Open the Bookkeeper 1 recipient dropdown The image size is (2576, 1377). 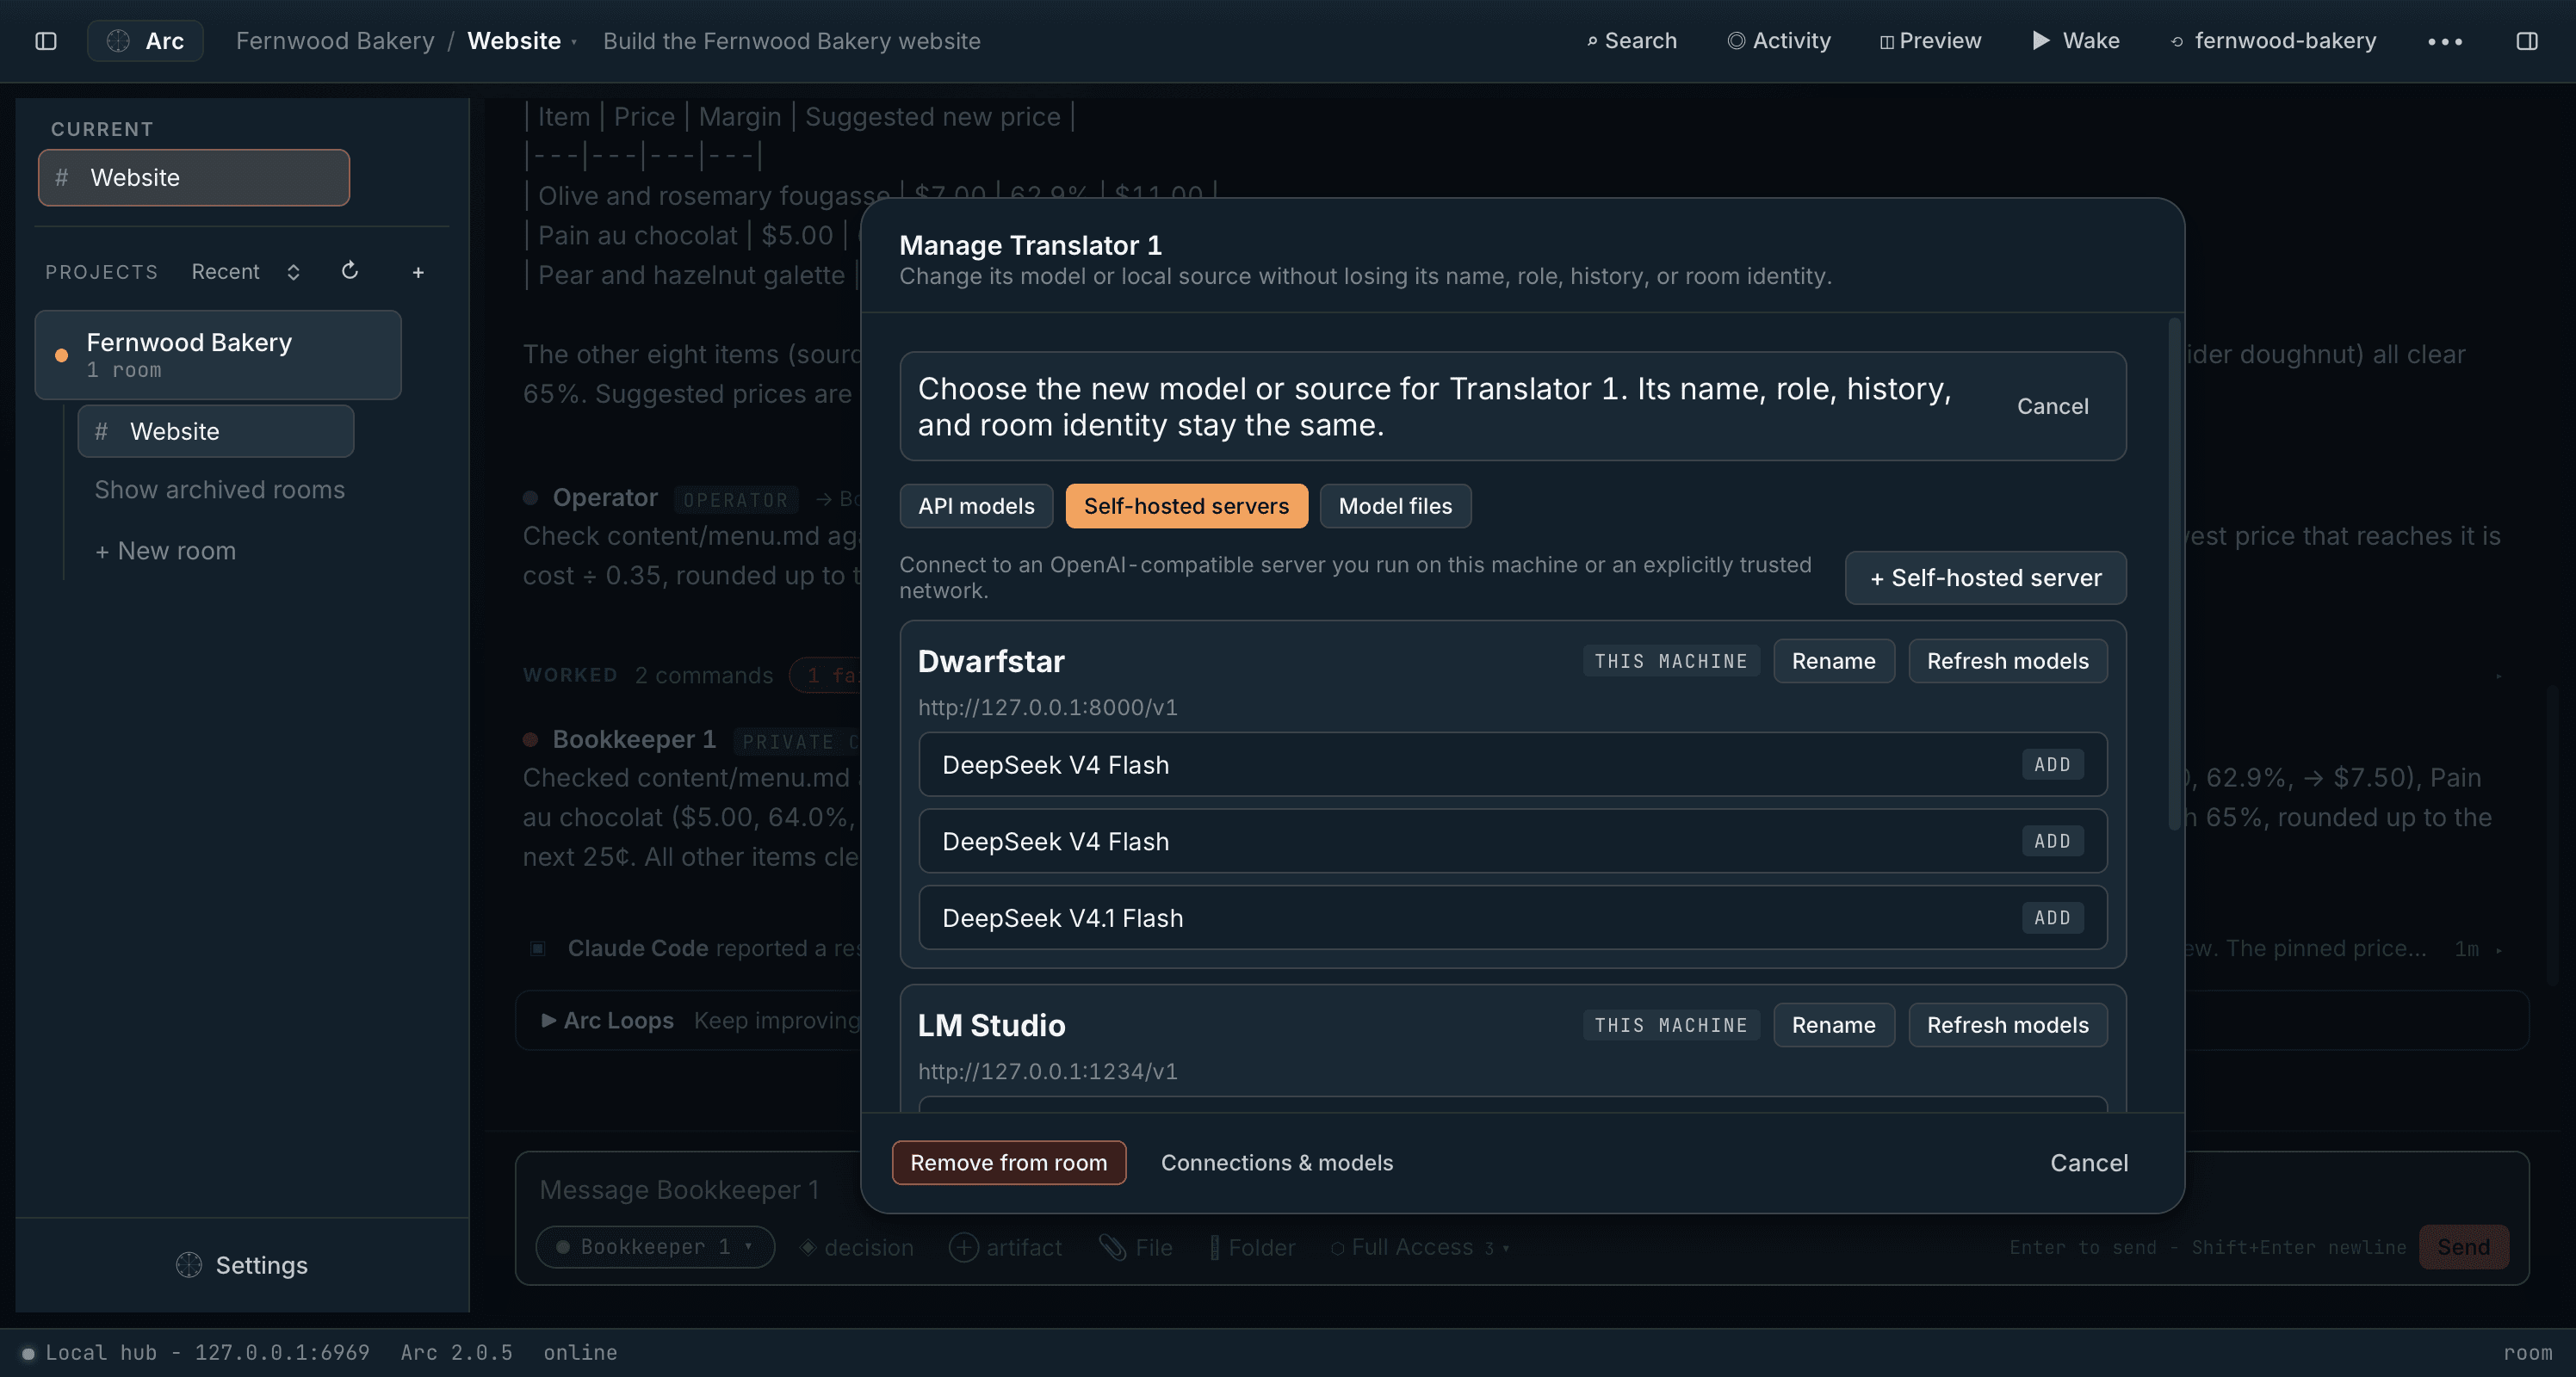[655, 1246]
